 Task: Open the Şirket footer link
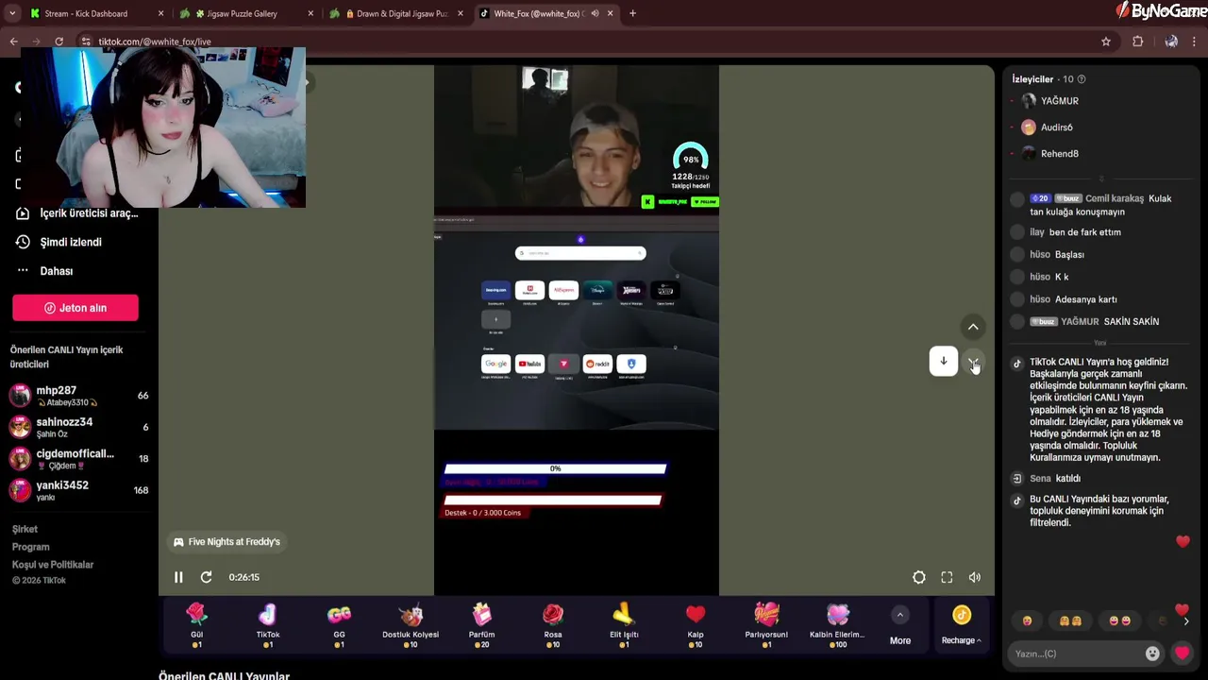(x=25, y=529)
